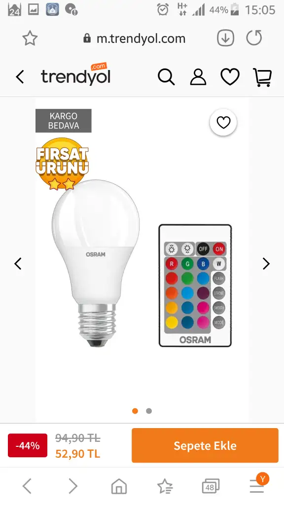Go back with the Trendyol header arrow
The width and height of the screenshot is (284, 505).
[20, 77]
